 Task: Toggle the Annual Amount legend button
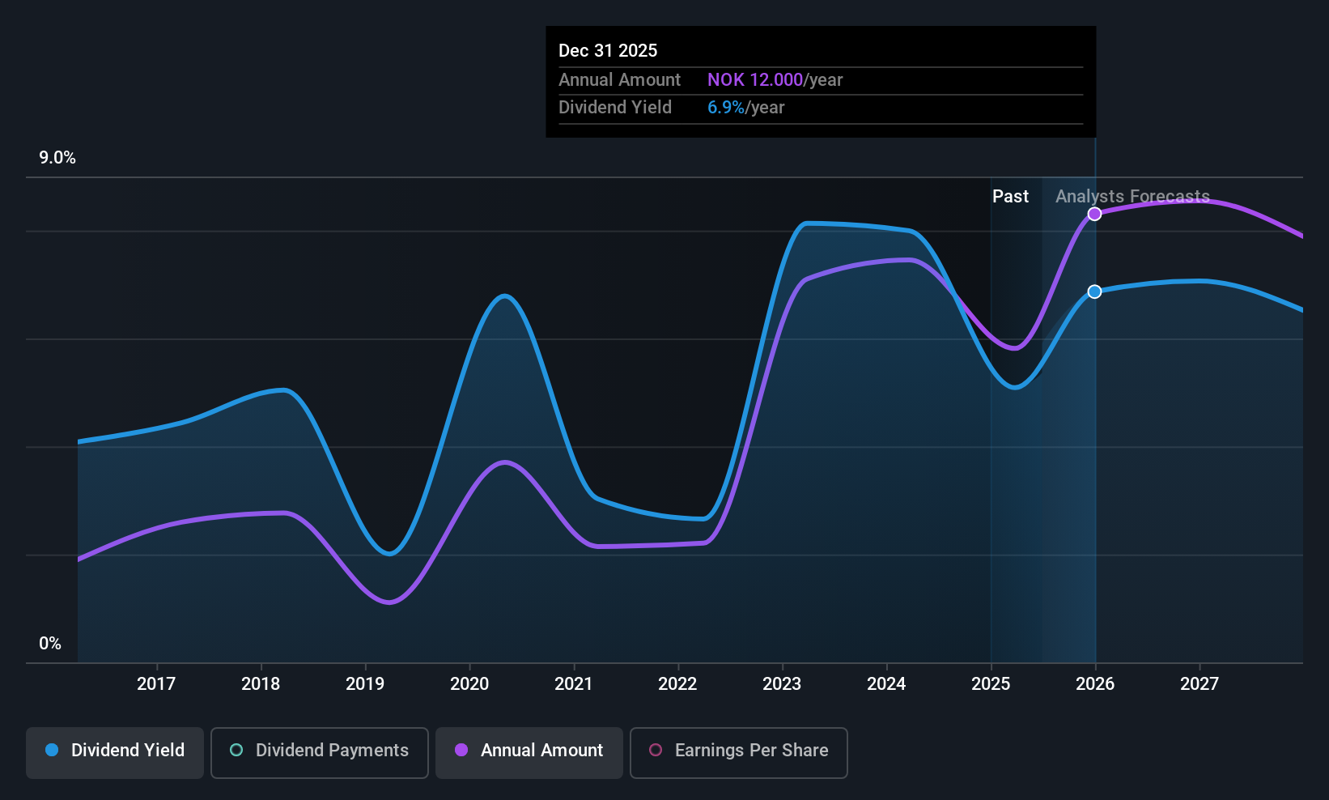tap(529, 753)
